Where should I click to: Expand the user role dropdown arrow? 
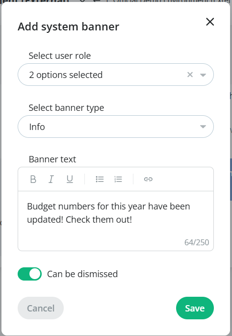tap(203, 75)
